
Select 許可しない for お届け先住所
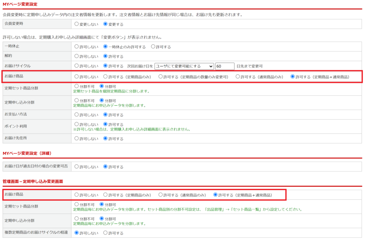pyautogui.click(x=76, y=138)
